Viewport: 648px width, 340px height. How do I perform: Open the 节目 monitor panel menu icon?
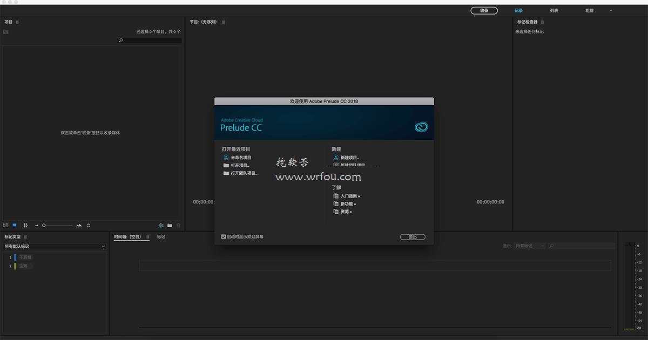coord(224,22)
